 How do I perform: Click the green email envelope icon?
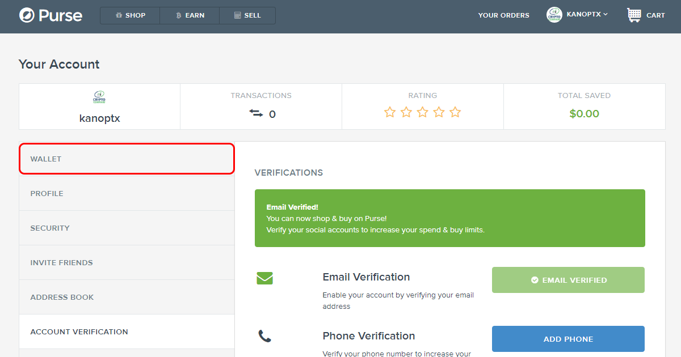[264, 278]
